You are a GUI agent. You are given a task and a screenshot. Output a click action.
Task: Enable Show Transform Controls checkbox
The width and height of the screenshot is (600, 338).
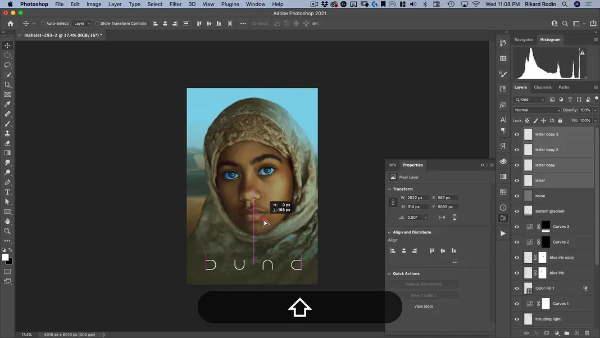(x=97, y=24)
